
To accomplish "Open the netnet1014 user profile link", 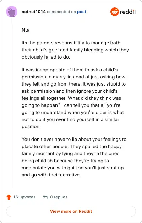I will pyautogui.click(x=34, y=12).
